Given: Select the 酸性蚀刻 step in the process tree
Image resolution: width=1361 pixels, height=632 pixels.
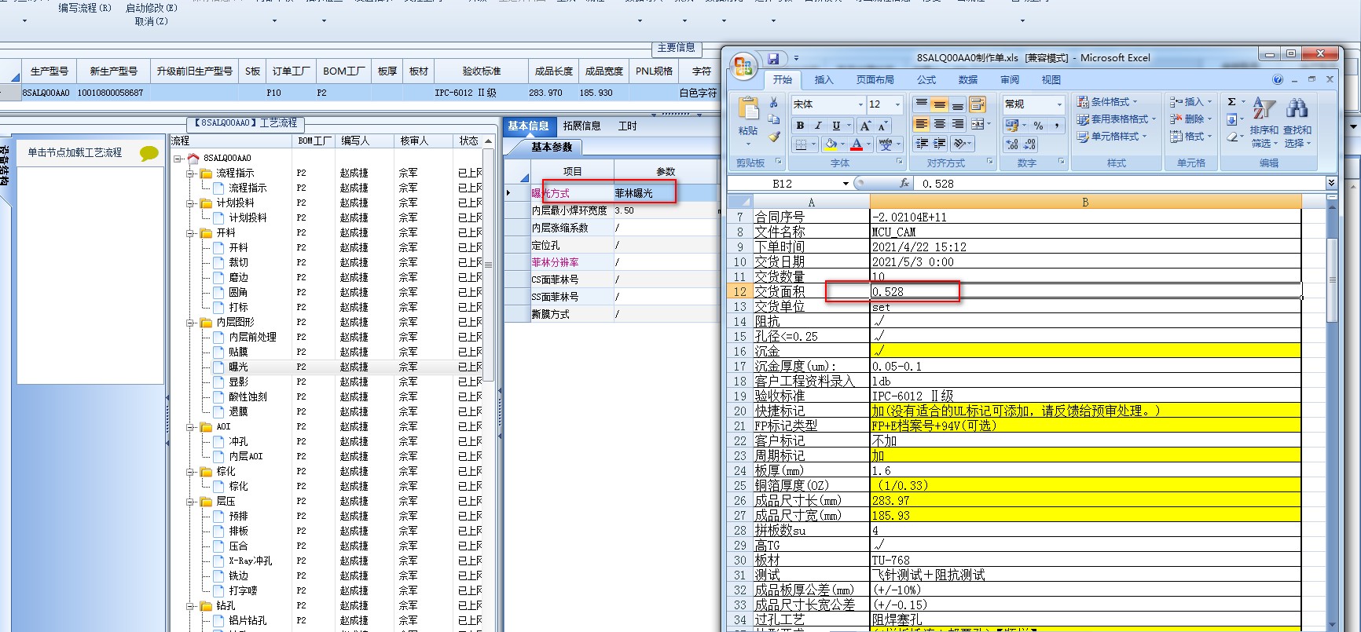Looking at the screenshot, I should pos(248,396).
